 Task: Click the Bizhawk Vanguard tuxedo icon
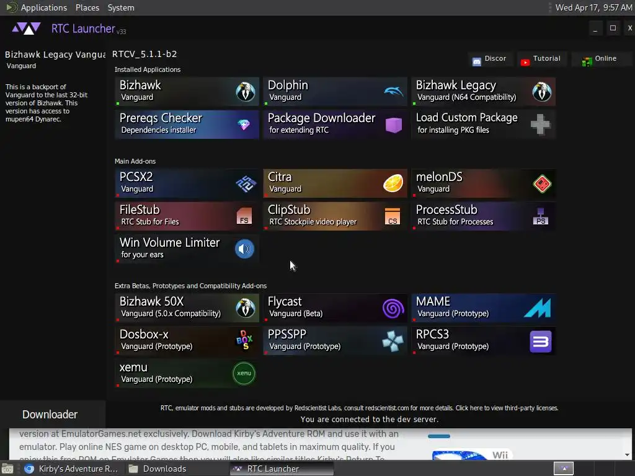pos(246,92)
